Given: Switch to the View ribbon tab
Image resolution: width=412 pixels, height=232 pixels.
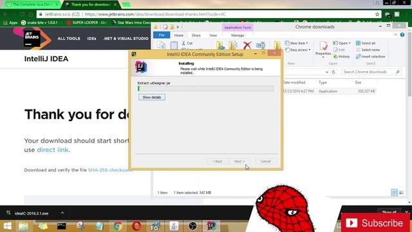Looking at the screenshot, I should click(213, 35).
